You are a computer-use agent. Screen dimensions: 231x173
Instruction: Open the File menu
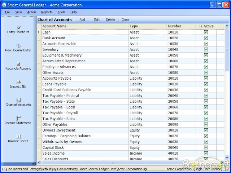pyautogui.click(x=8, y=12)
